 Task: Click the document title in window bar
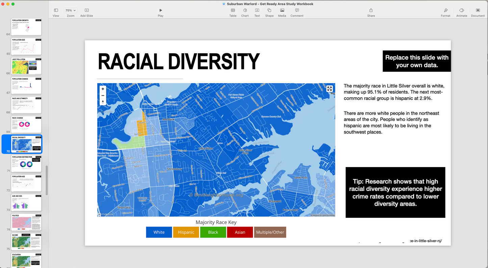270,4
